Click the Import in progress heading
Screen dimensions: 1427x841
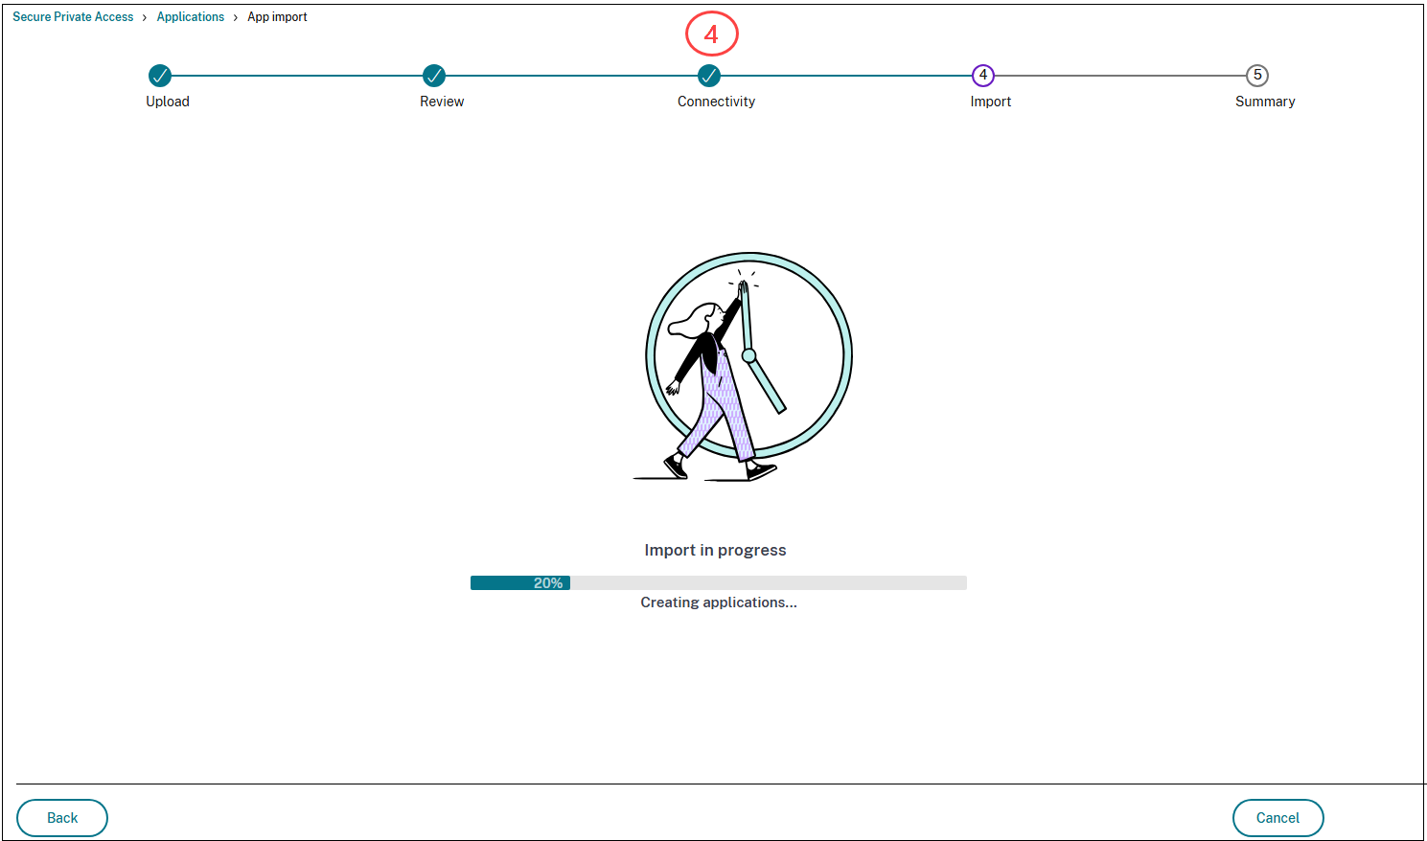(x=718, y=550)
